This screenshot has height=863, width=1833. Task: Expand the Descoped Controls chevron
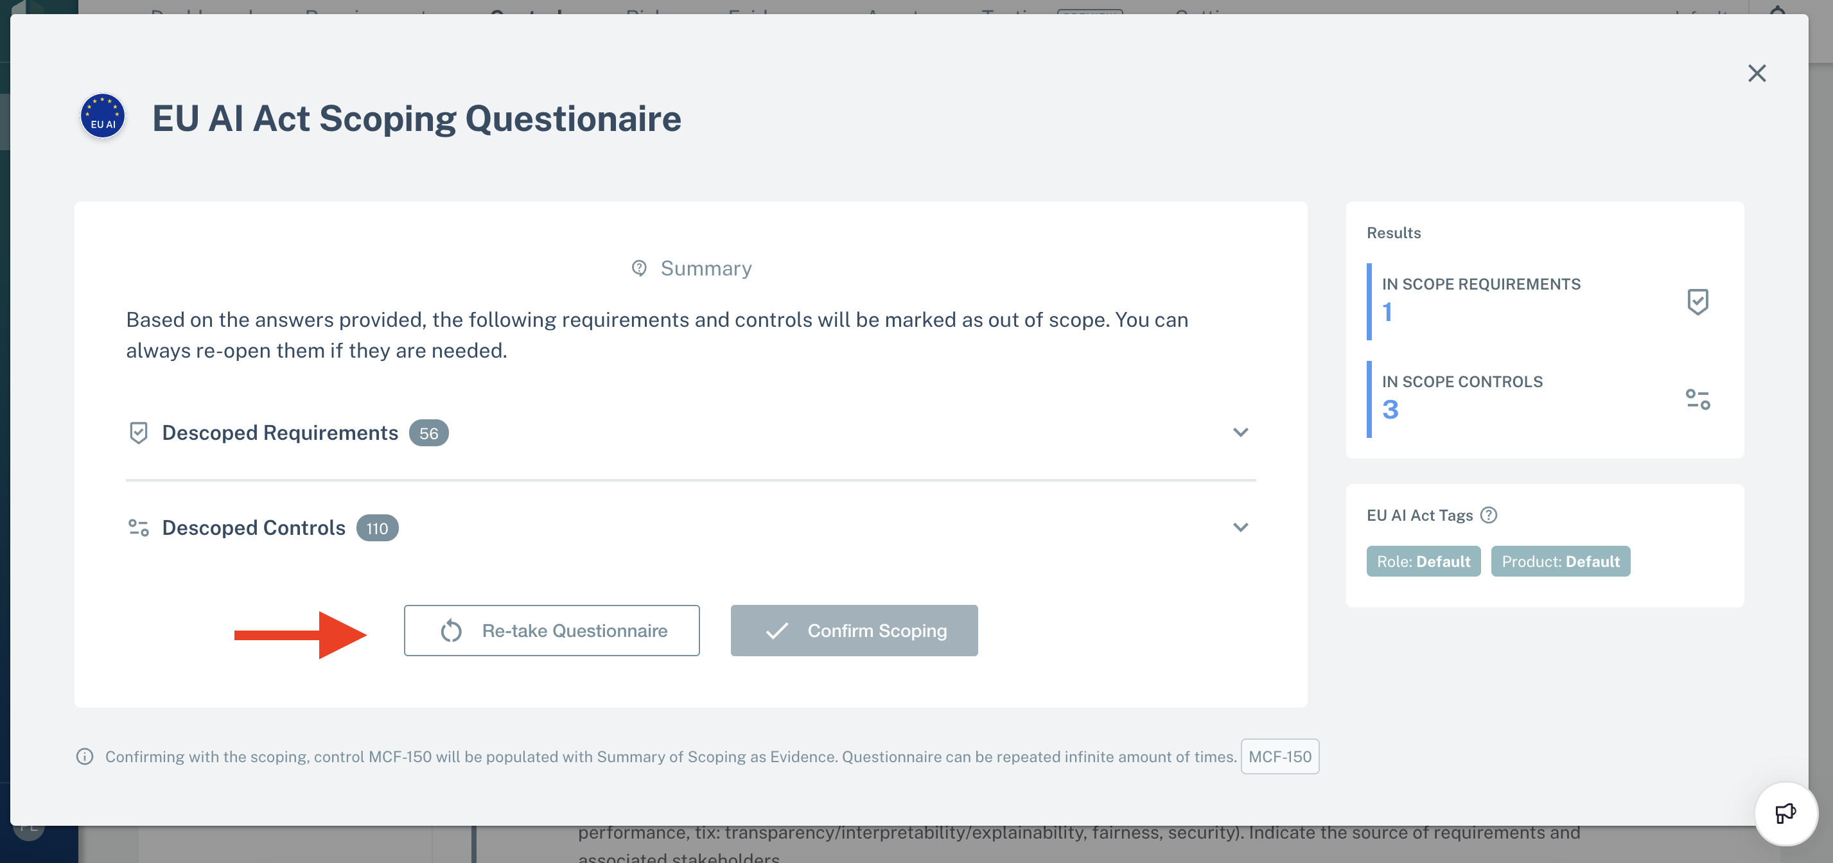(x=1240, y=528)
